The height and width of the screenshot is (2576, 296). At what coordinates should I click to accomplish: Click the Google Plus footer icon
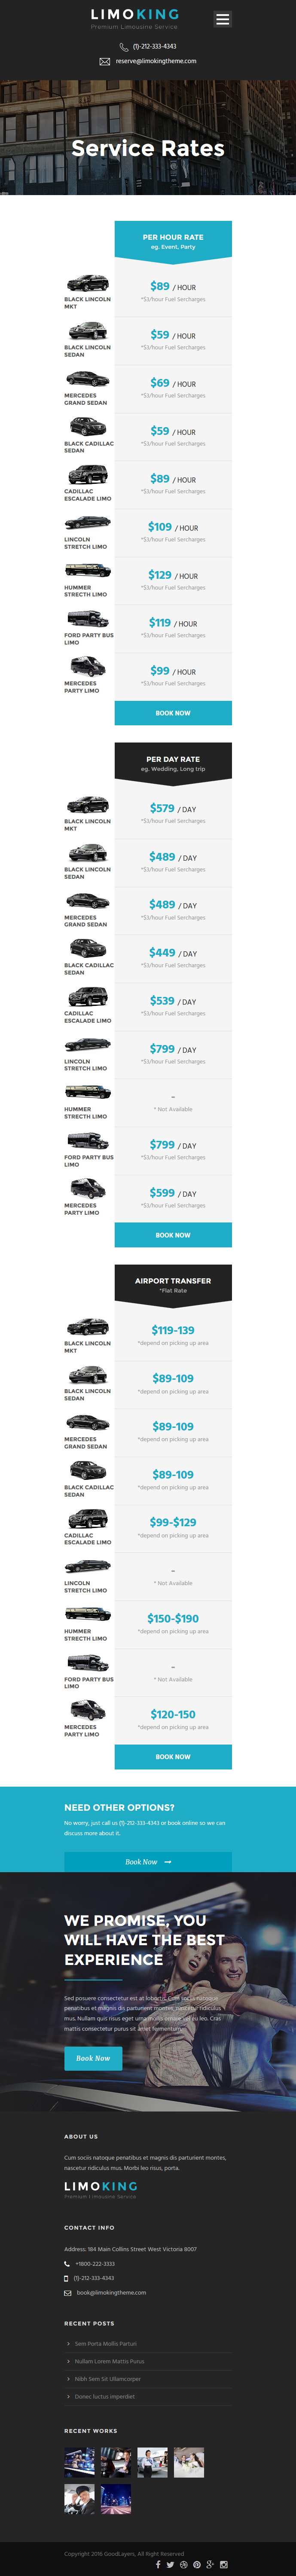point(210,2564)
